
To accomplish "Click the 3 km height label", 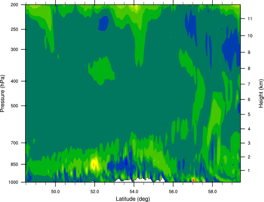I will 249,143.
